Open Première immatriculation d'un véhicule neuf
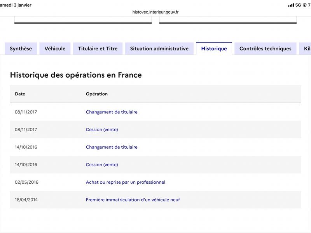Image resolution: width=311 pixels, height=233 pixels. coord(133,200)
